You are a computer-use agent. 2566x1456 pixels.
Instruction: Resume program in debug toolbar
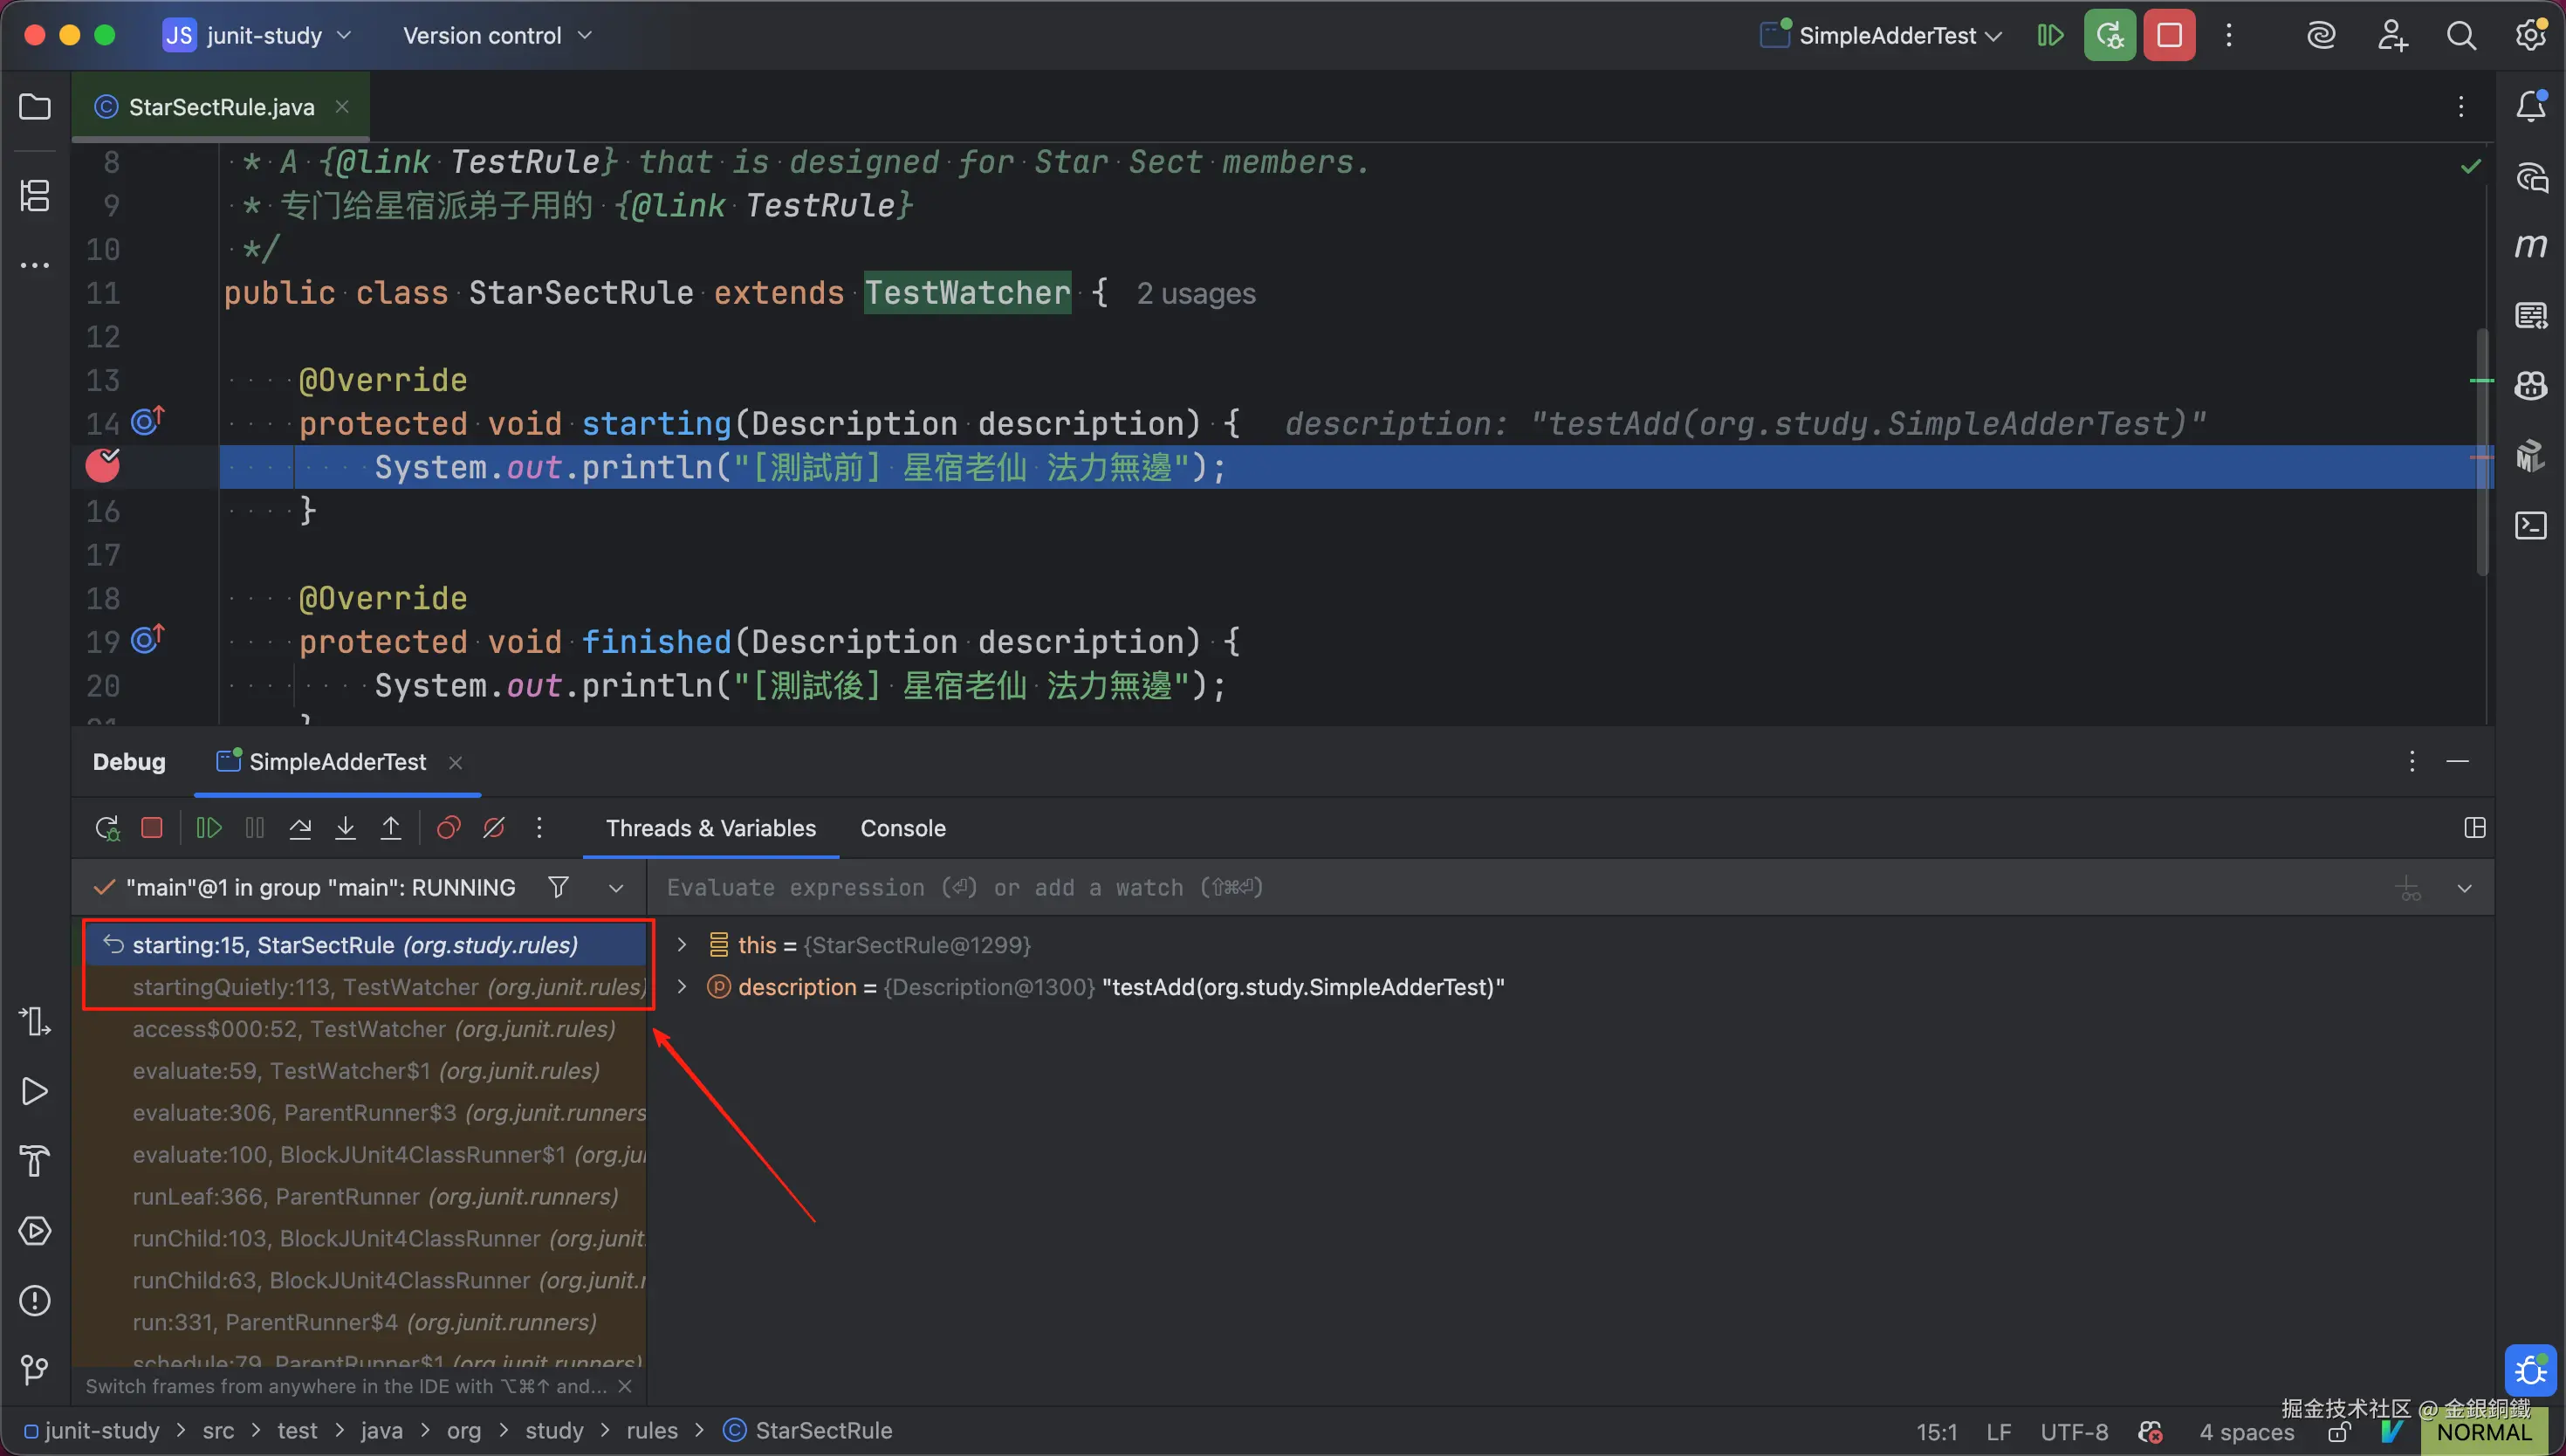[208, 828]
